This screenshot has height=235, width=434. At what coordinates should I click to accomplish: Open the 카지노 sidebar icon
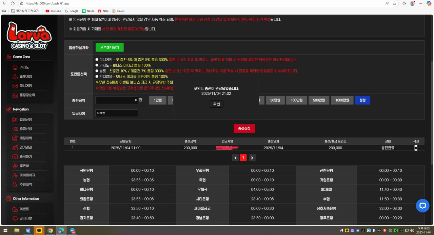15,67
